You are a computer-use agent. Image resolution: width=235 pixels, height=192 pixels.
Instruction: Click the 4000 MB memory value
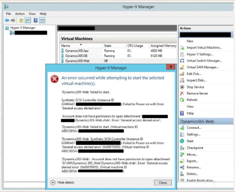click(156, 51)
